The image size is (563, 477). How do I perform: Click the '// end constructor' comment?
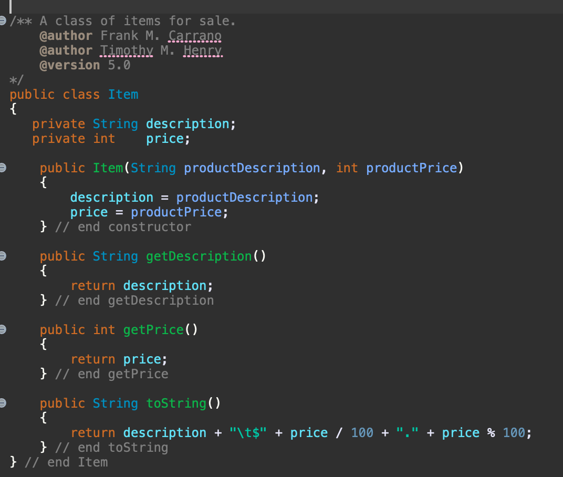pyautogui.click(x=123, y=227)
